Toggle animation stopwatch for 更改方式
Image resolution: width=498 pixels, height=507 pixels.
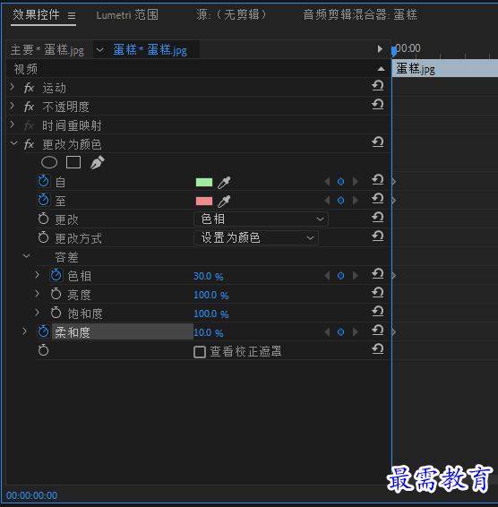point(43,237)
